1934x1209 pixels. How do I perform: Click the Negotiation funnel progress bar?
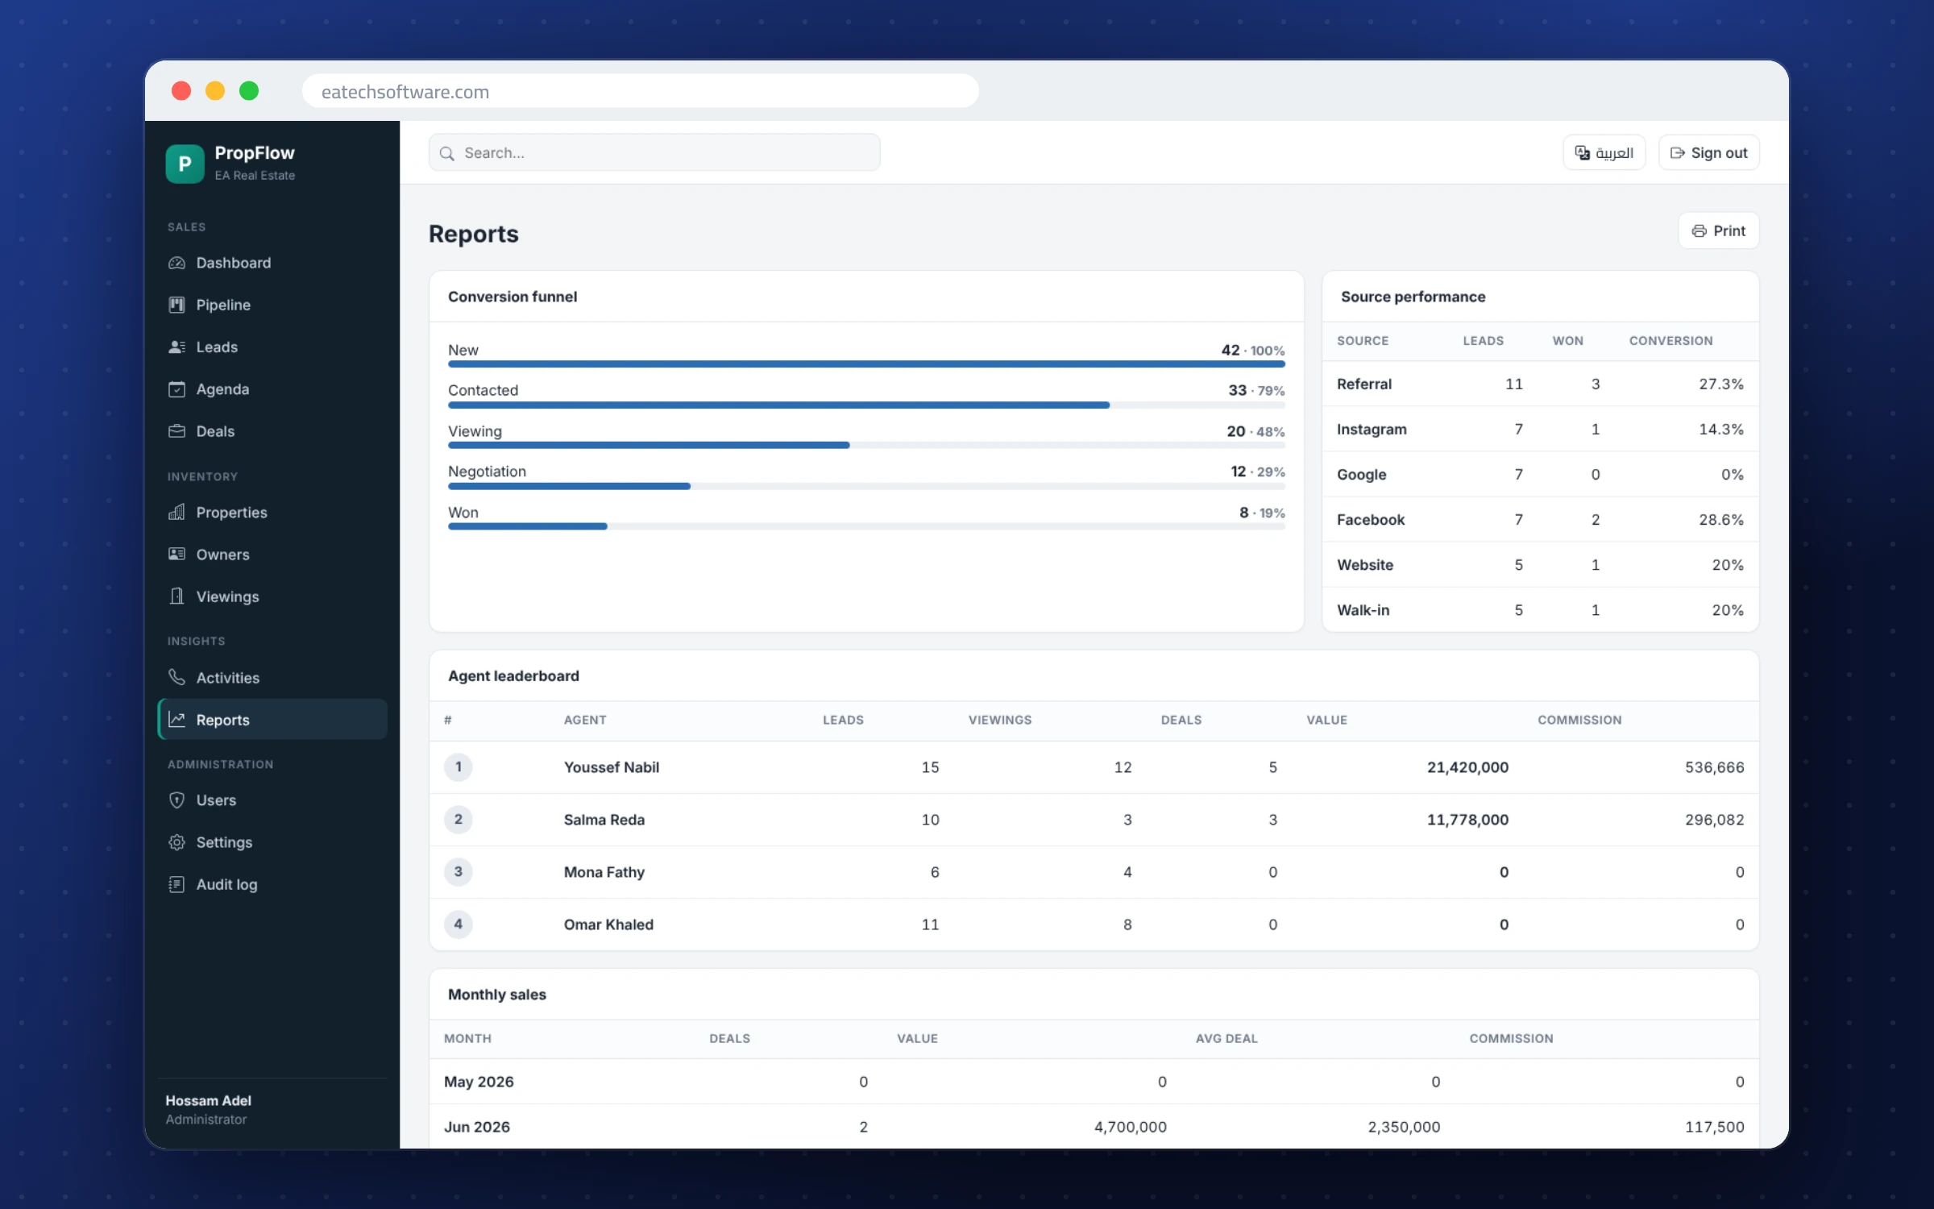866,486
